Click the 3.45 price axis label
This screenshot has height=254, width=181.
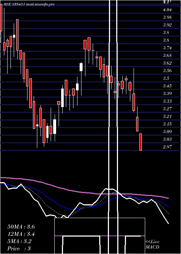167,86
